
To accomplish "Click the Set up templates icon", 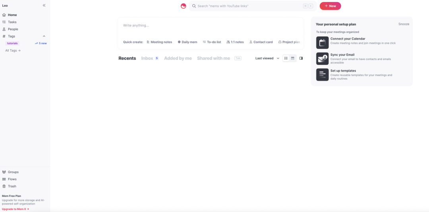I will (322, 74).
